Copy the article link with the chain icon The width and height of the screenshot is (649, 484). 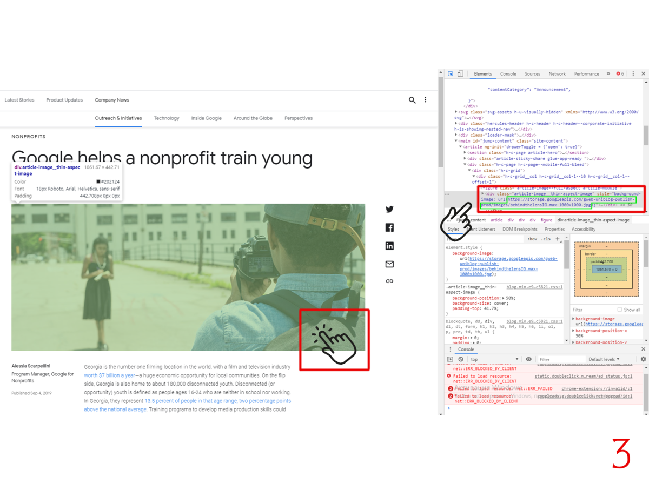click(x=389, y=281)
